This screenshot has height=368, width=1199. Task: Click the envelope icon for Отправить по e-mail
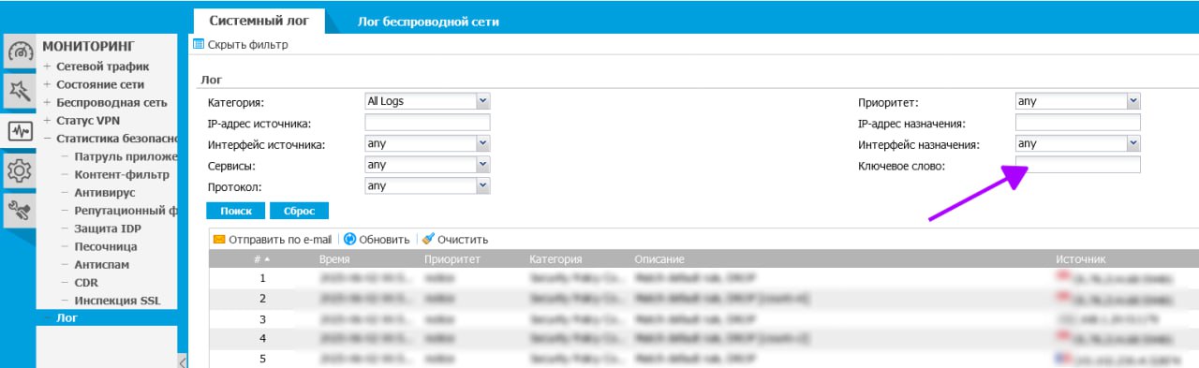click(x=219, y=240)
